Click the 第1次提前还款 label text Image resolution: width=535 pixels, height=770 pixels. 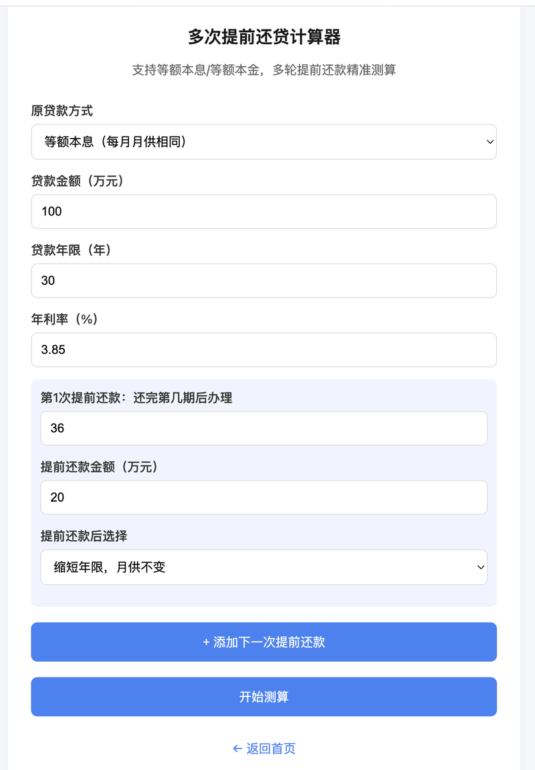coord(80,398)
